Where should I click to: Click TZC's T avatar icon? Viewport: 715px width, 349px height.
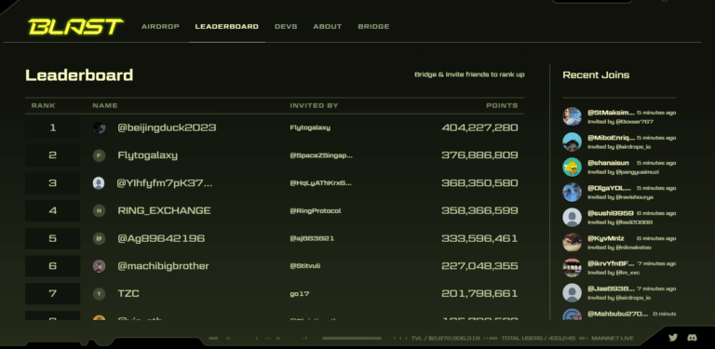[x=99, y=294]
